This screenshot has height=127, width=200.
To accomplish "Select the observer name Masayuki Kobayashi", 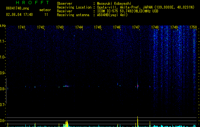I will click(114, 3).
